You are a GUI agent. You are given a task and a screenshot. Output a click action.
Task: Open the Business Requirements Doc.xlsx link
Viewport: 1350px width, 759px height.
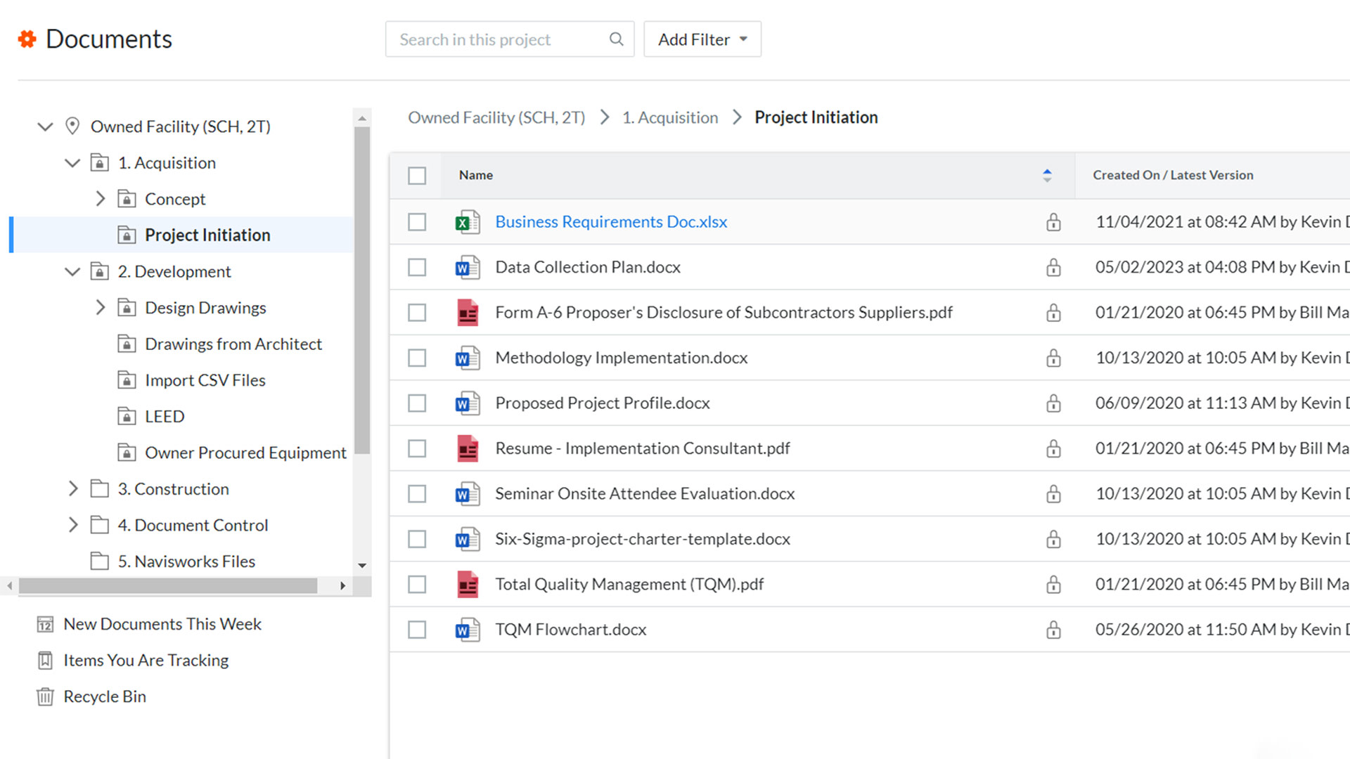click(610, 221)
